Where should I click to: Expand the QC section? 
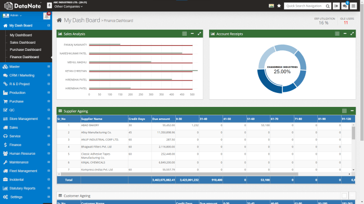[x=49, y=110]
